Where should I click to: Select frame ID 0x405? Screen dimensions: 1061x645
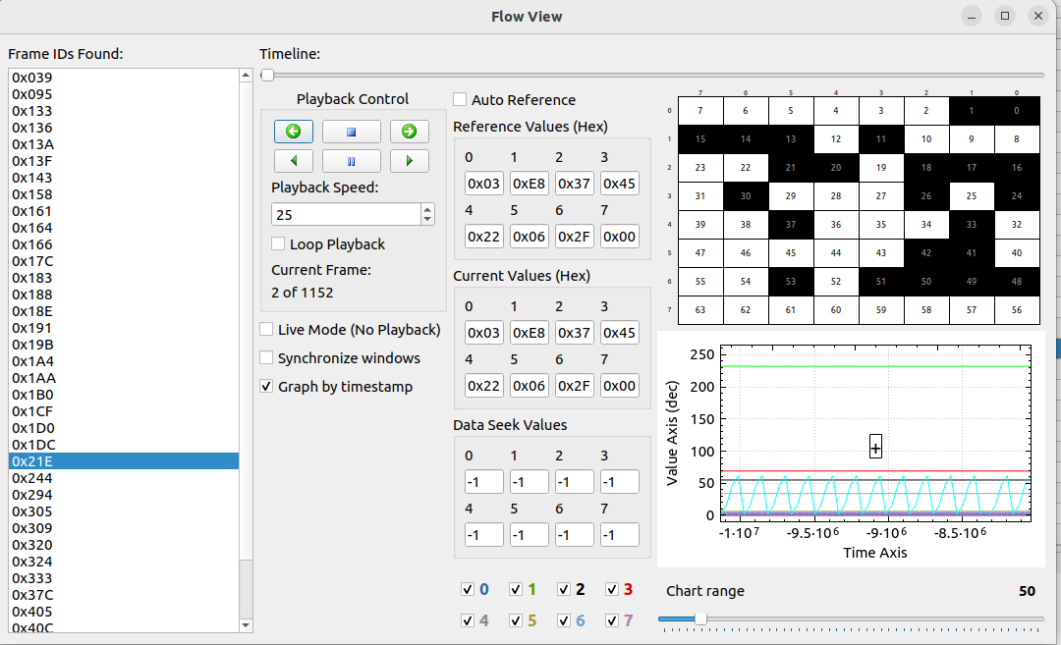click(124, 612)
